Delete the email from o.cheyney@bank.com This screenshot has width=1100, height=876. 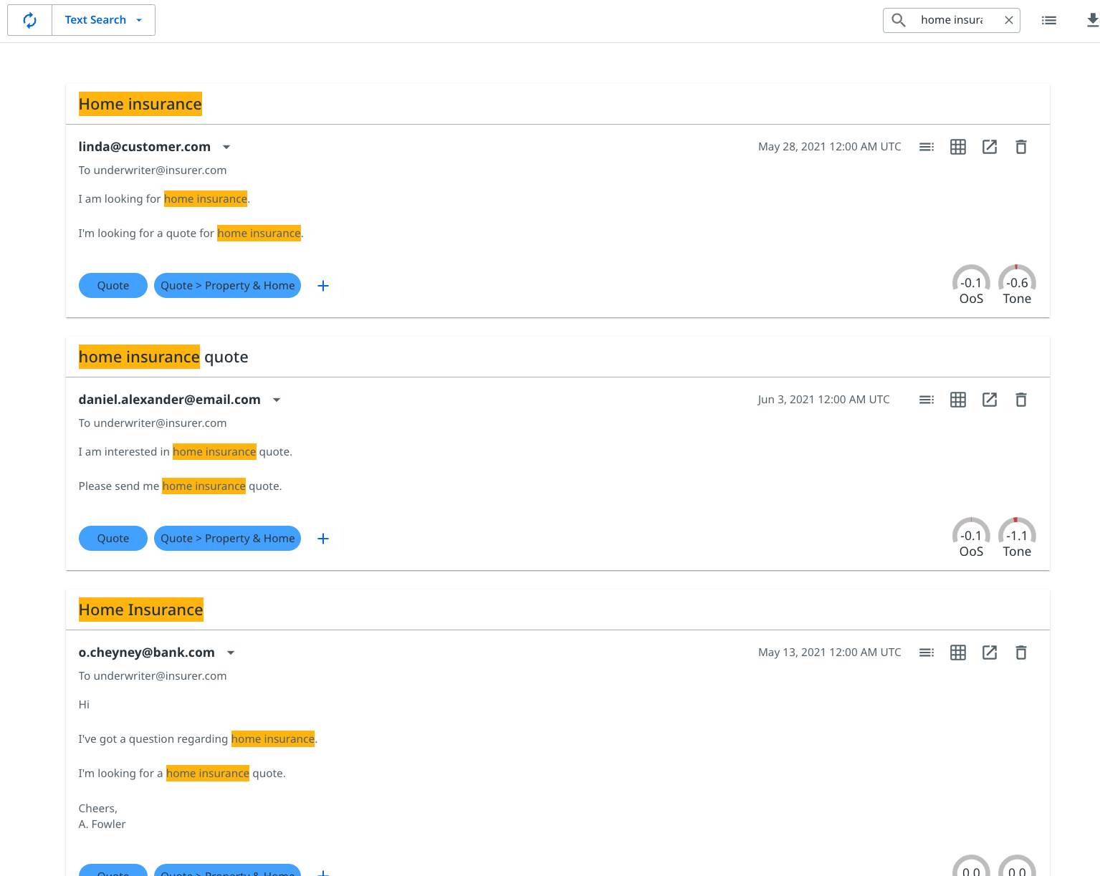(1021, 653)
